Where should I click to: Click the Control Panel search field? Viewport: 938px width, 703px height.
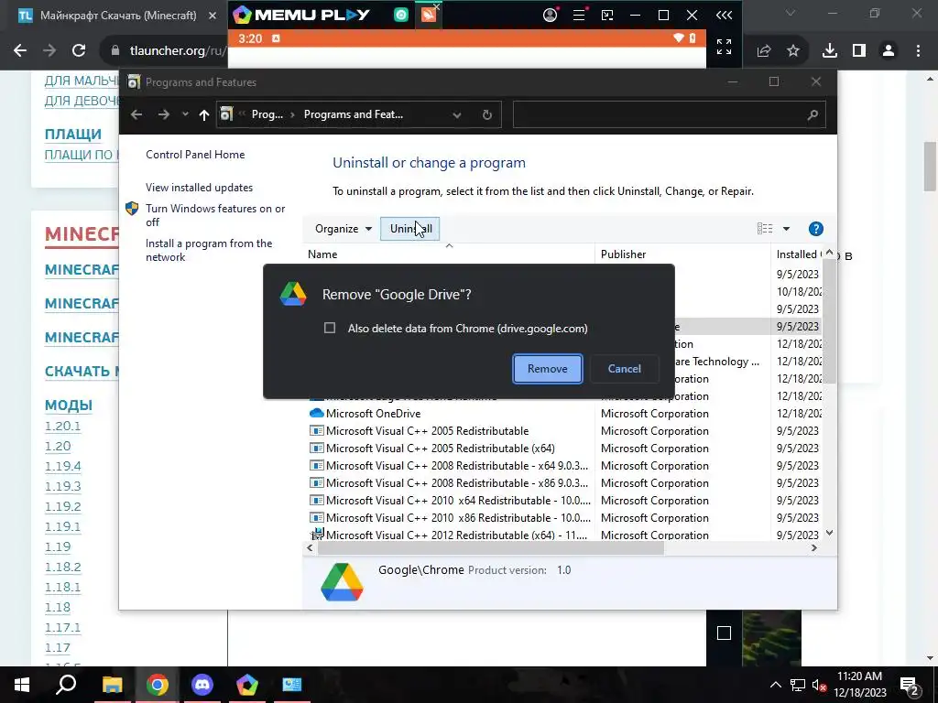coord(669,114)
